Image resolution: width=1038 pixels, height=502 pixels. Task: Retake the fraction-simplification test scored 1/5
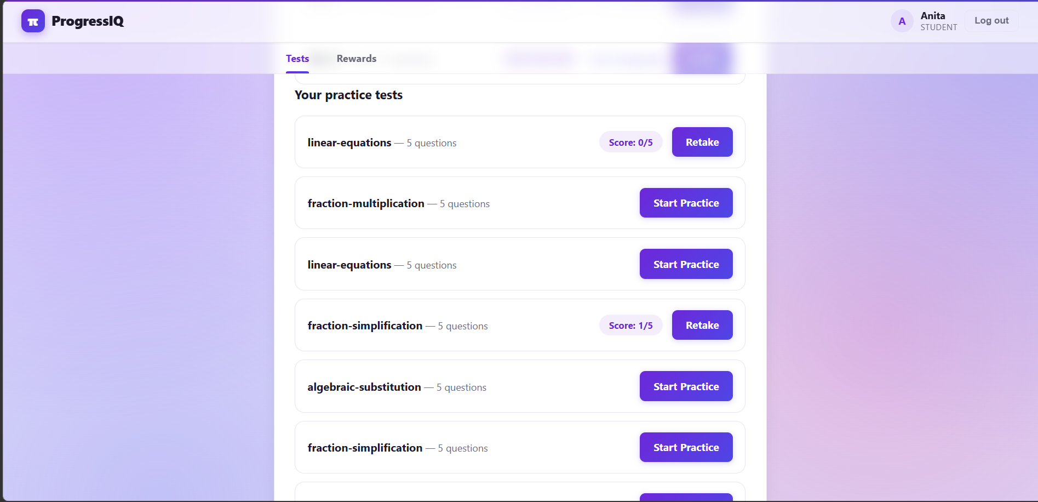[702, 325]
